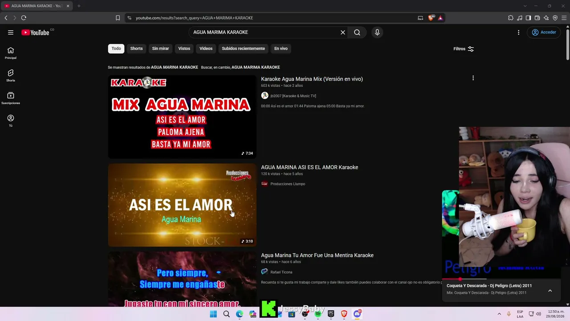The height and width of the screenshot is (321, 570).
Task: Open the clock and date in taskbar
Action: pyautogui.click(x=555, y=314)
